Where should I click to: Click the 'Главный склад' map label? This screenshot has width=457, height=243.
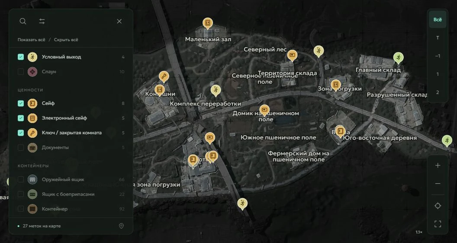point(378,70)
